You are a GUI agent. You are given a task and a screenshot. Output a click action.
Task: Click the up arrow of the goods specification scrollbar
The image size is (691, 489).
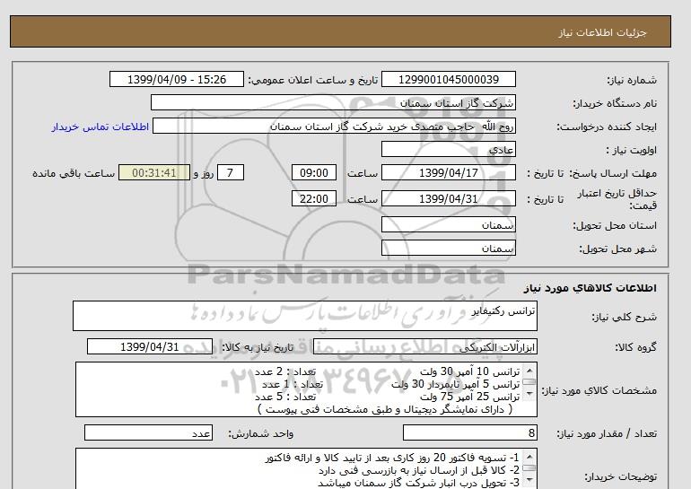coord(529,371)
